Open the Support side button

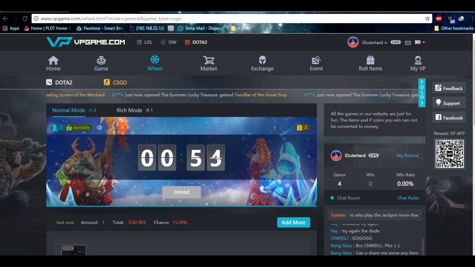[449, 103]
